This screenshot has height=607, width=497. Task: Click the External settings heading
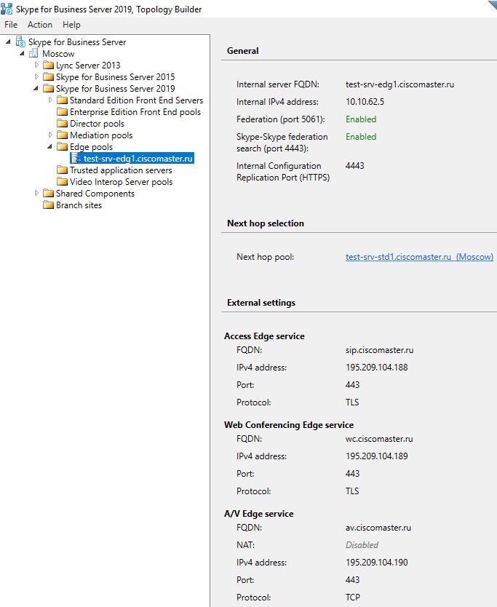pos(261,303)
